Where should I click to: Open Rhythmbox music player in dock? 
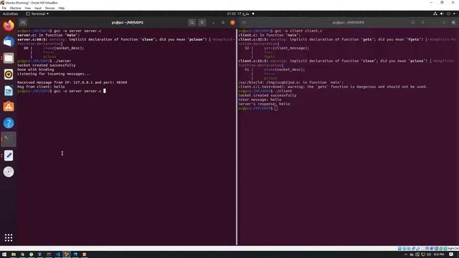9,75
